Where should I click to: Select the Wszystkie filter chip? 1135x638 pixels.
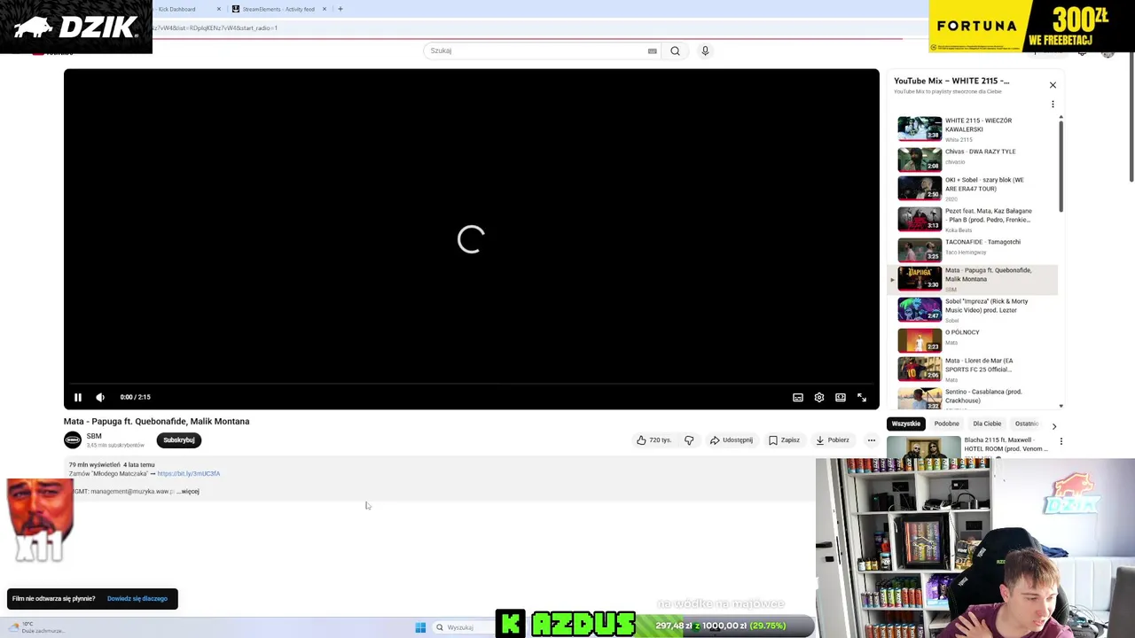click(x=906, y=424)
